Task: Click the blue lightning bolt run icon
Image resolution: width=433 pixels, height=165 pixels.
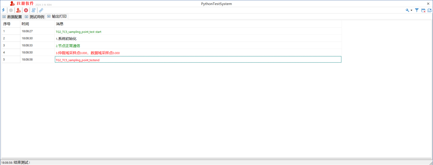Action: [3, 10]
